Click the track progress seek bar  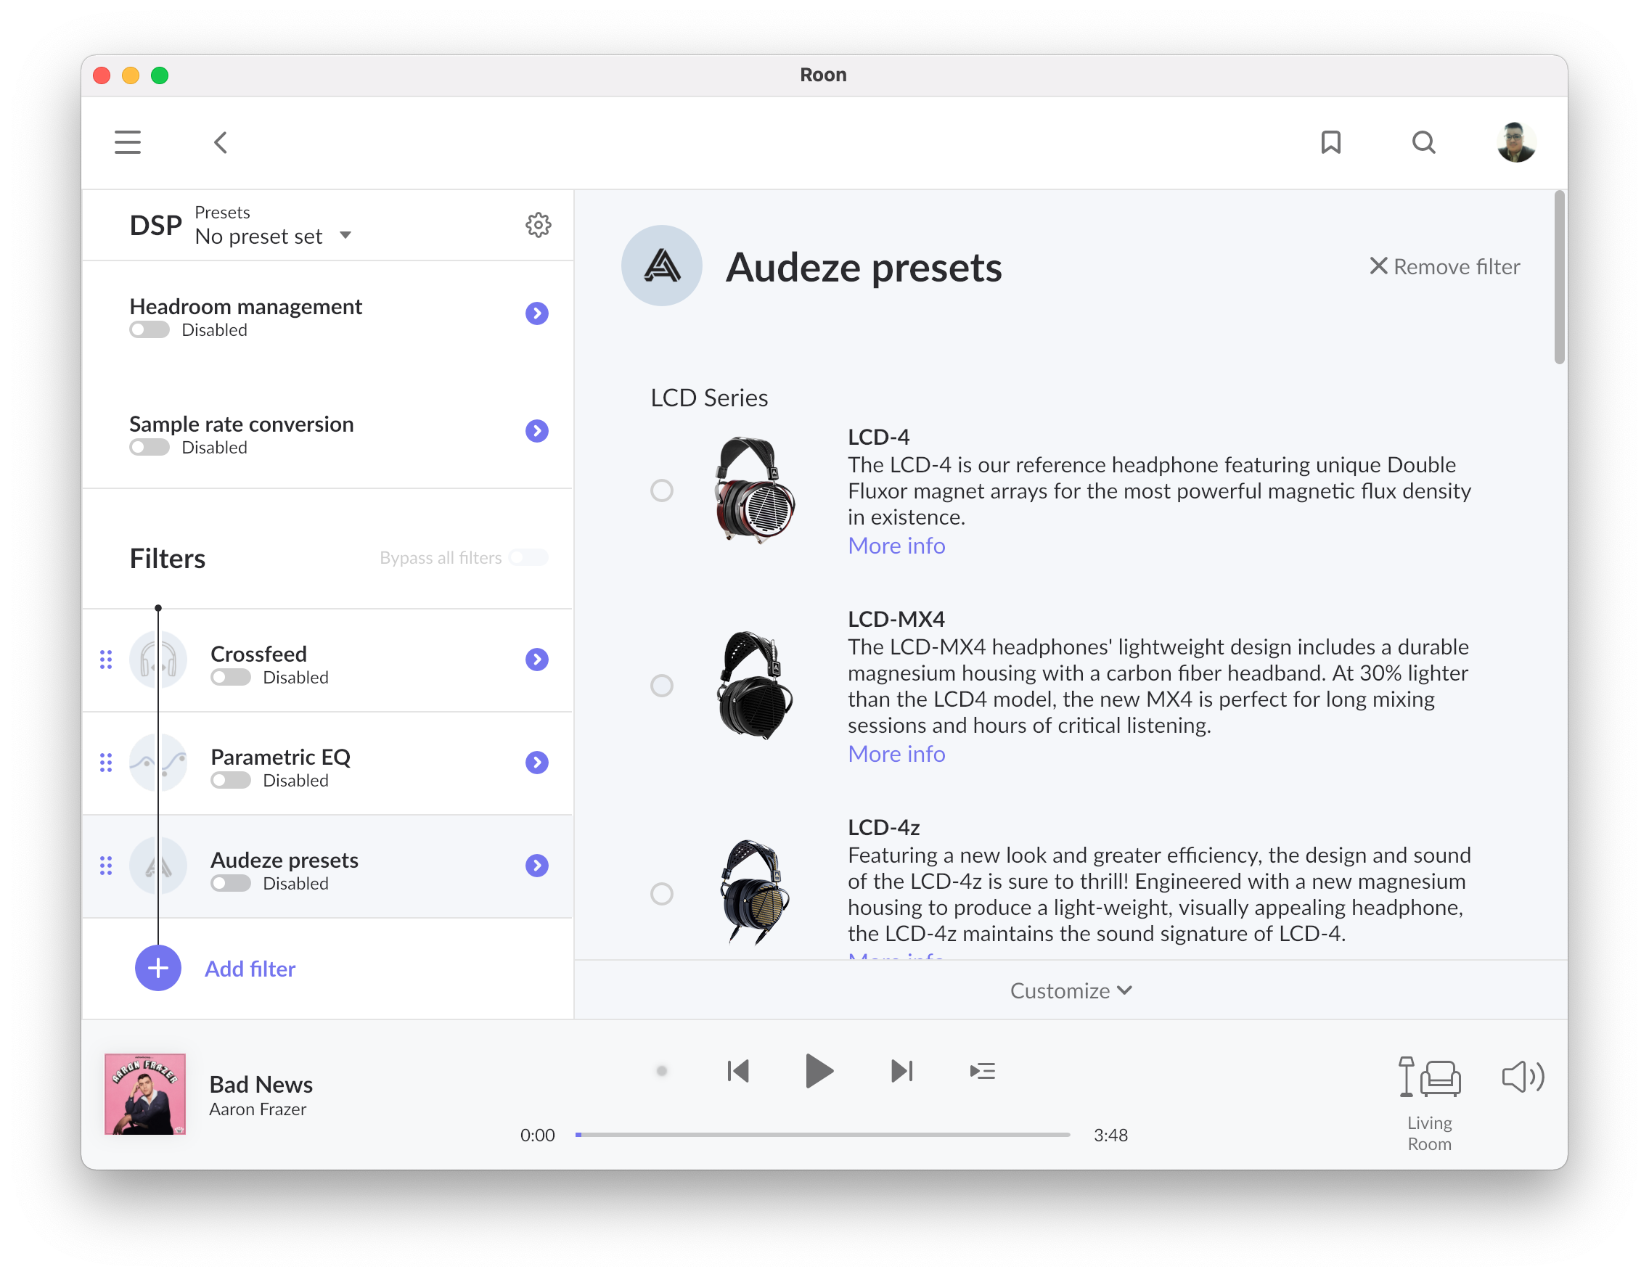tap(822, 1134)
